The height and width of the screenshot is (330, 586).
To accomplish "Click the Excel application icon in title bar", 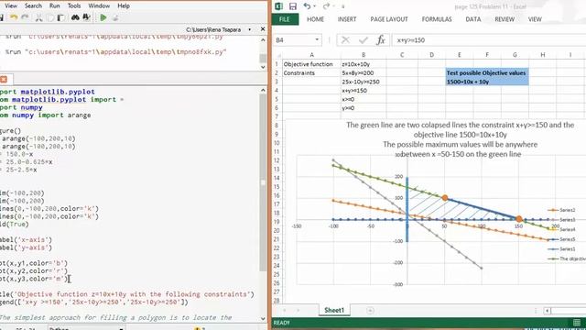I will click(278, 6).
